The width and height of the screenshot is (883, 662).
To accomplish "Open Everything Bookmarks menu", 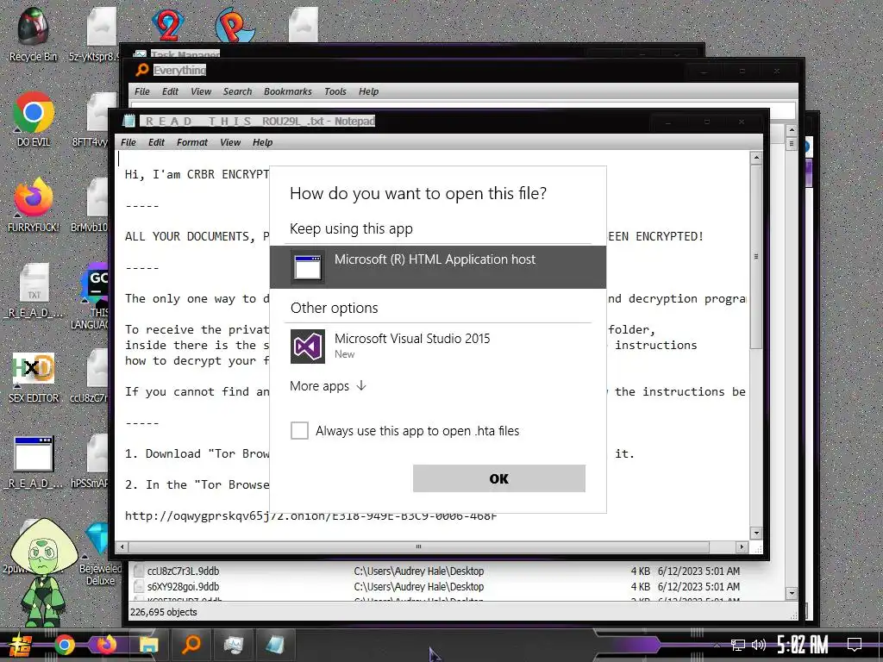I will tap(287, 91).
